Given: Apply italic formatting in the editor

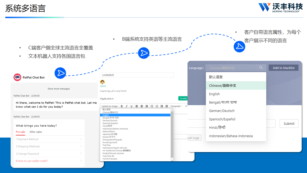Looking at the screenshot, I should pos(126,106).
